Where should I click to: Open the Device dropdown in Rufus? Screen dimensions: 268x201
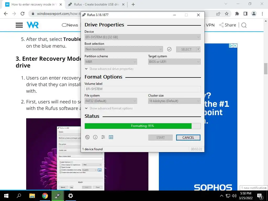(143, 37)
